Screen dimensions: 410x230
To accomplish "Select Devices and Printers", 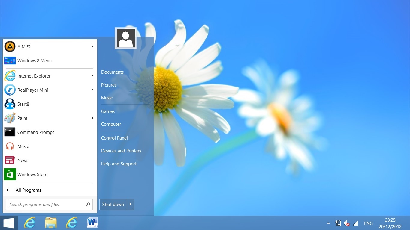I will tap(121, 151).
